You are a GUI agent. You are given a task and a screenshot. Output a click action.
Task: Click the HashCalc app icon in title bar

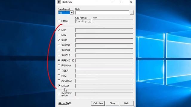[59, 2]
